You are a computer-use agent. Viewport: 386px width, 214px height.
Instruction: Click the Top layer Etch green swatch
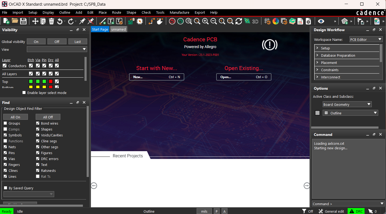coord(31,81)
